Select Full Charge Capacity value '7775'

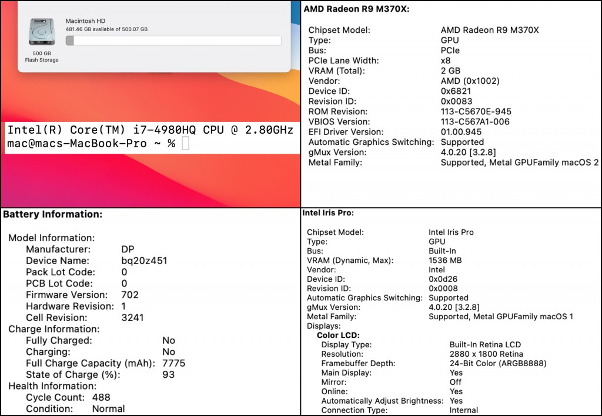point(174,363)
